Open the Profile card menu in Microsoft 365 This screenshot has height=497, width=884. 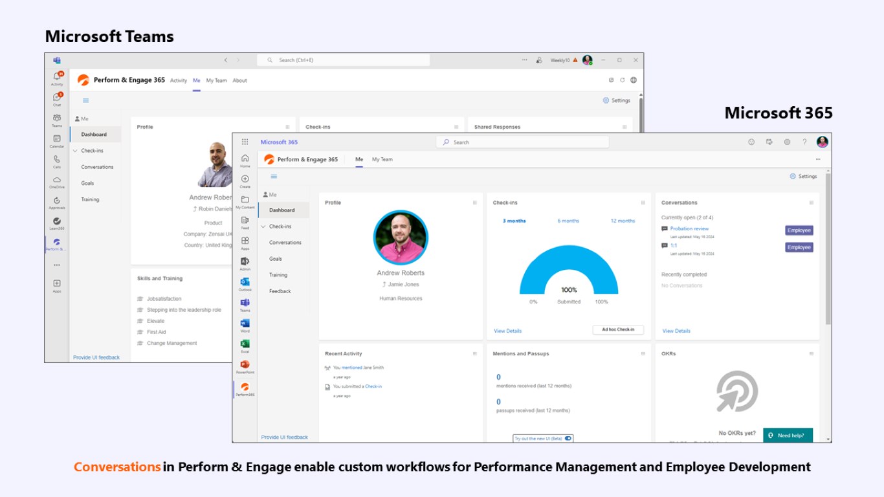coord(474,203)
